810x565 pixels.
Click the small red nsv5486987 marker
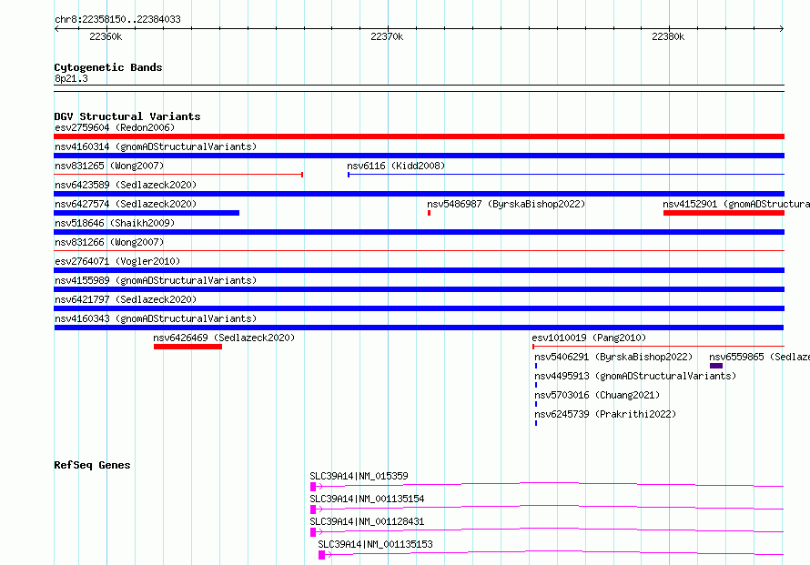(x=430, y=213)
